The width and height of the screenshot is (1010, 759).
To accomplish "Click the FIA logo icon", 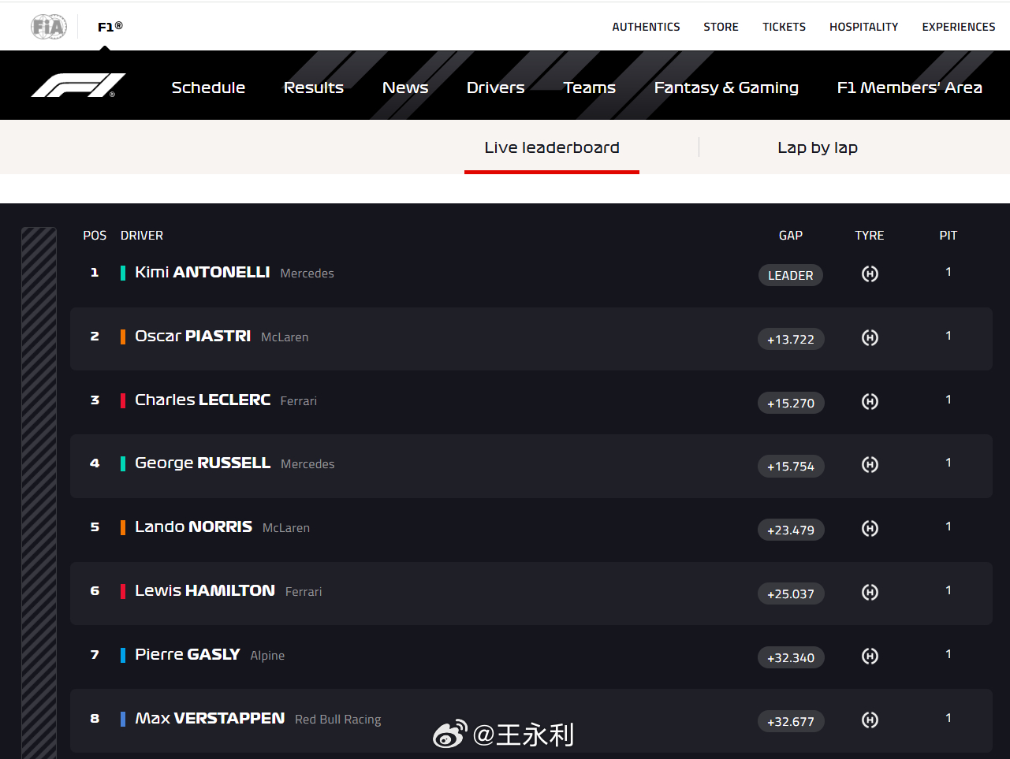I will coord(49,27).
